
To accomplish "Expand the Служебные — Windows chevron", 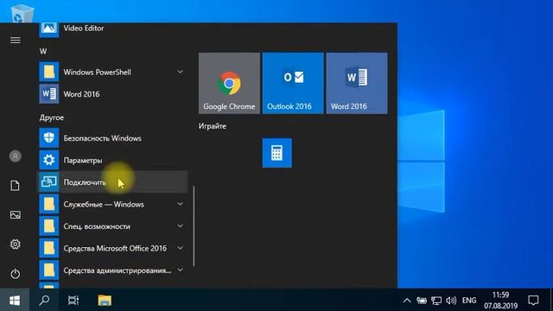I will 181,204.
